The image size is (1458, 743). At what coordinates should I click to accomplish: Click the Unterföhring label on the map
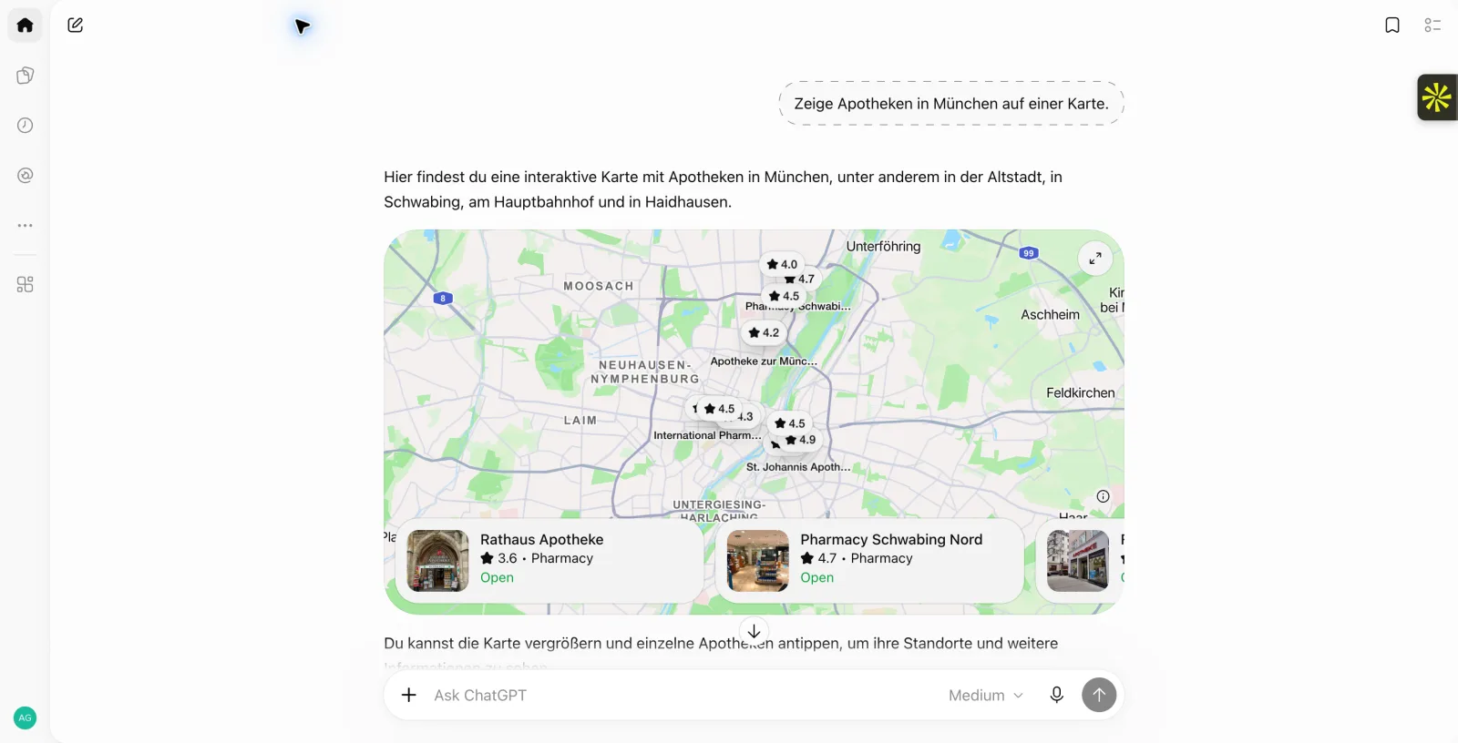pos(883,246)
